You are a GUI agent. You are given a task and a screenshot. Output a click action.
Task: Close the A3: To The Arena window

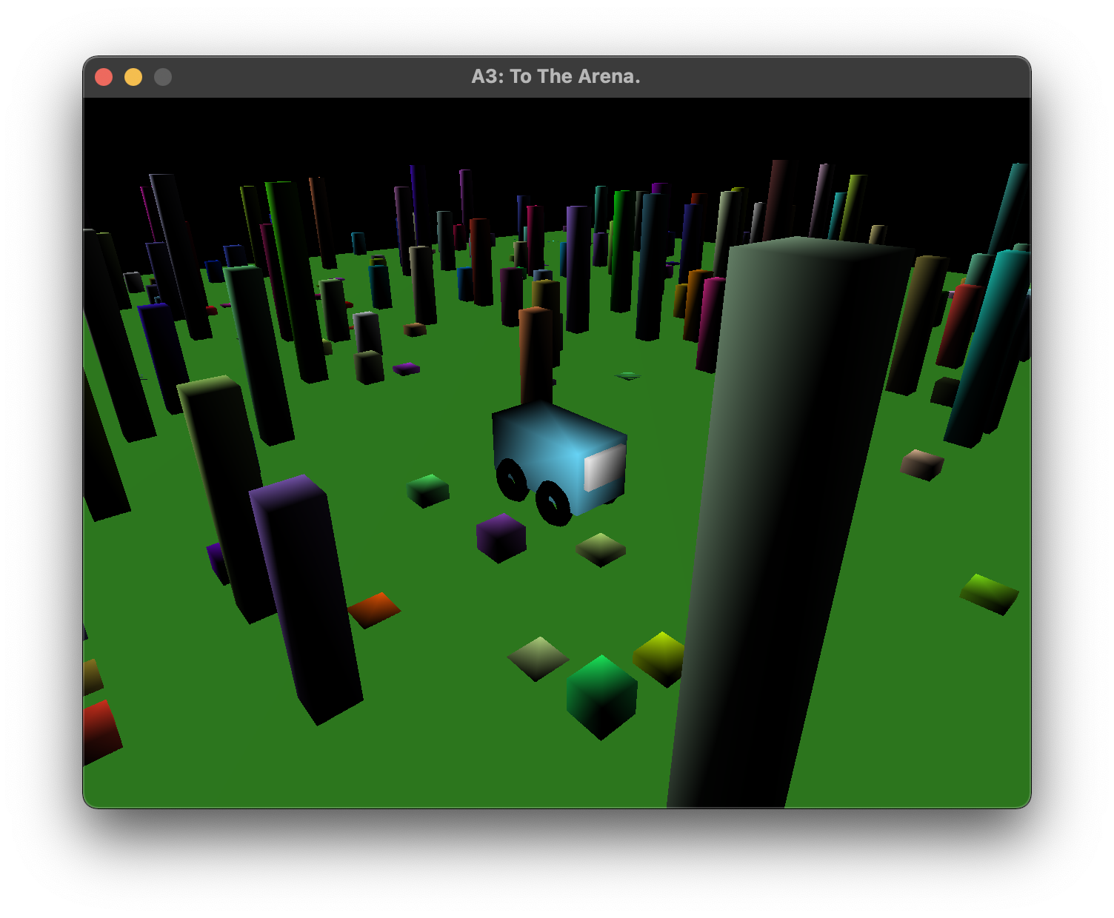(x=104, y=77)
